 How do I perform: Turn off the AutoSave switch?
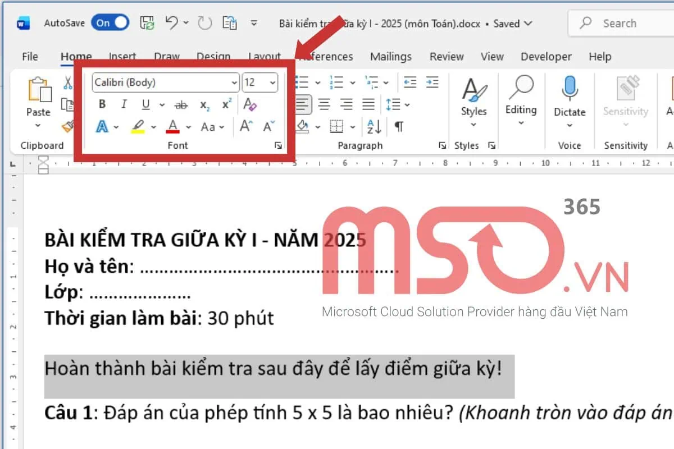[x=110, y=23]
